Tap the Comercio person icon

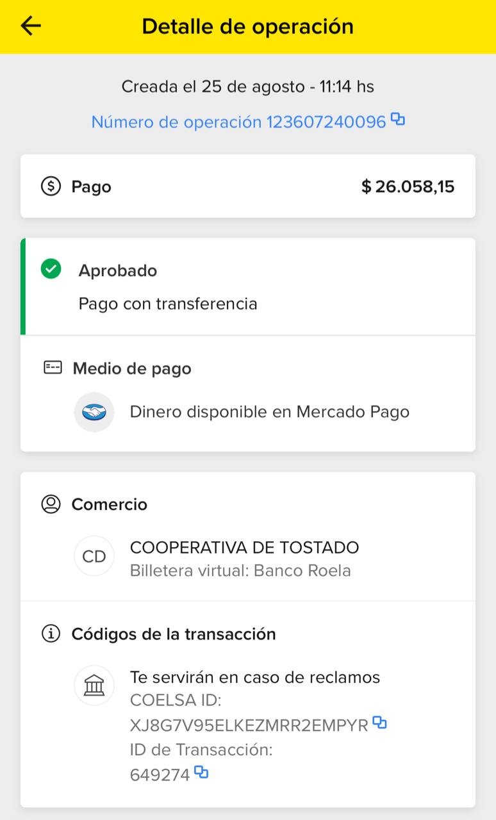click(x=51, y=504)
